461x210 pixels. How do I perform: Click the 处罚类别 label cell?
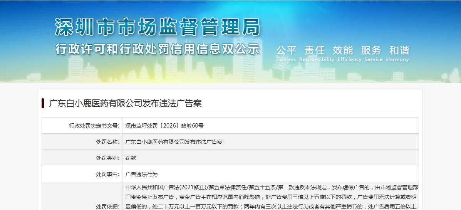(82, 158)
